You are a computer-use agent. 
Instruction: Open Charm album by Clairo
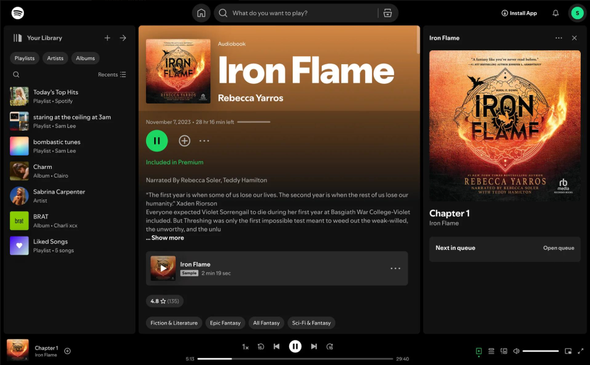(70, 171)
